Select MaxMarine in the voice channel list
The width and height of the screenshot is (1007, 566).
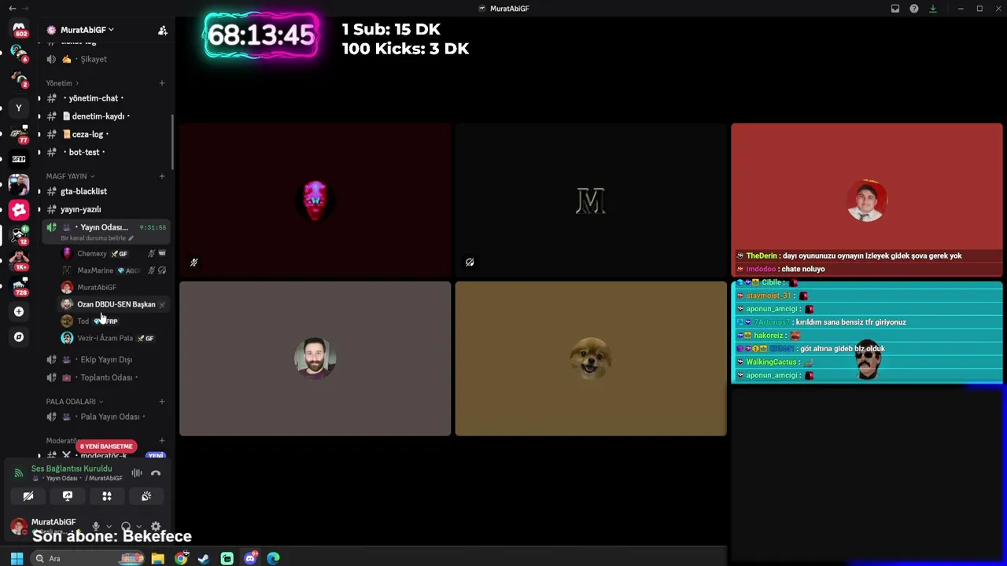pyautogui.click(x=113, y=270)
